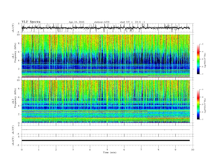Select the date label "Apr. 14, 2016"

point(76,22)
